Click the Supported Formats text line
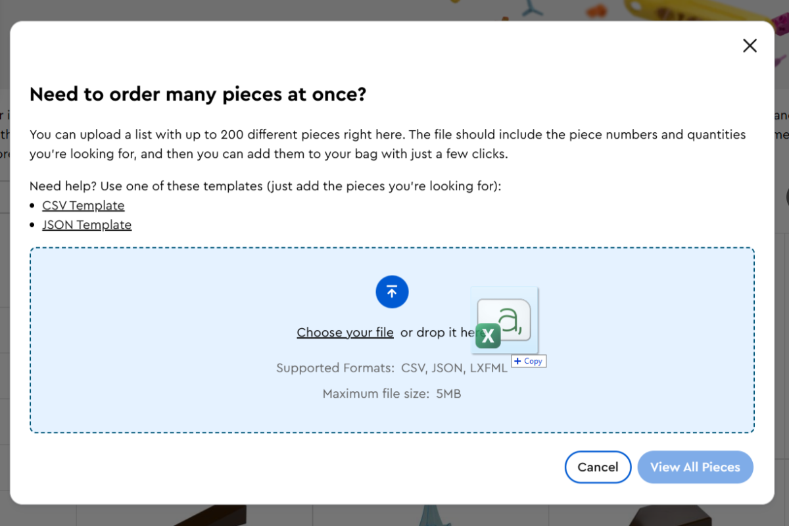Viewport: 789px width, 526px height. (392, 368)
